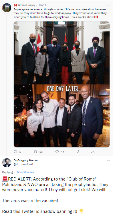Click the @dr_czerwinski handle
The width and height of the screenshot is (113, 214).
tap(23, 165)
